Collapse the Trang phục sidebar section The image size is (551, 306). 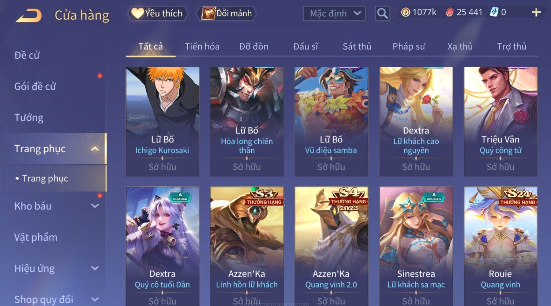point(95,149)
